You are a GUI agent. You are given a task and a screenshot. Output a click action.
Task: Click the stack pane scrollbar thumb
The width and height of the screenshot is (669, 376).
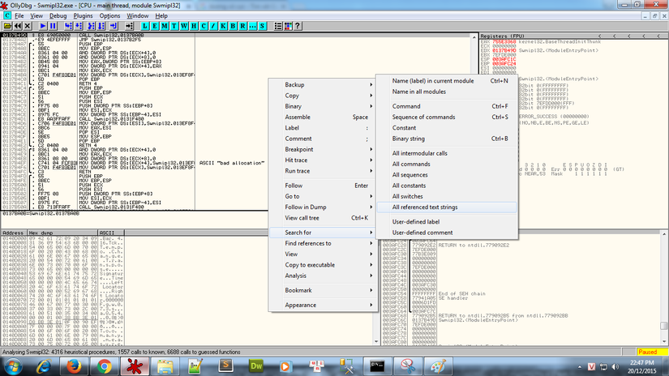pos(664,326)
